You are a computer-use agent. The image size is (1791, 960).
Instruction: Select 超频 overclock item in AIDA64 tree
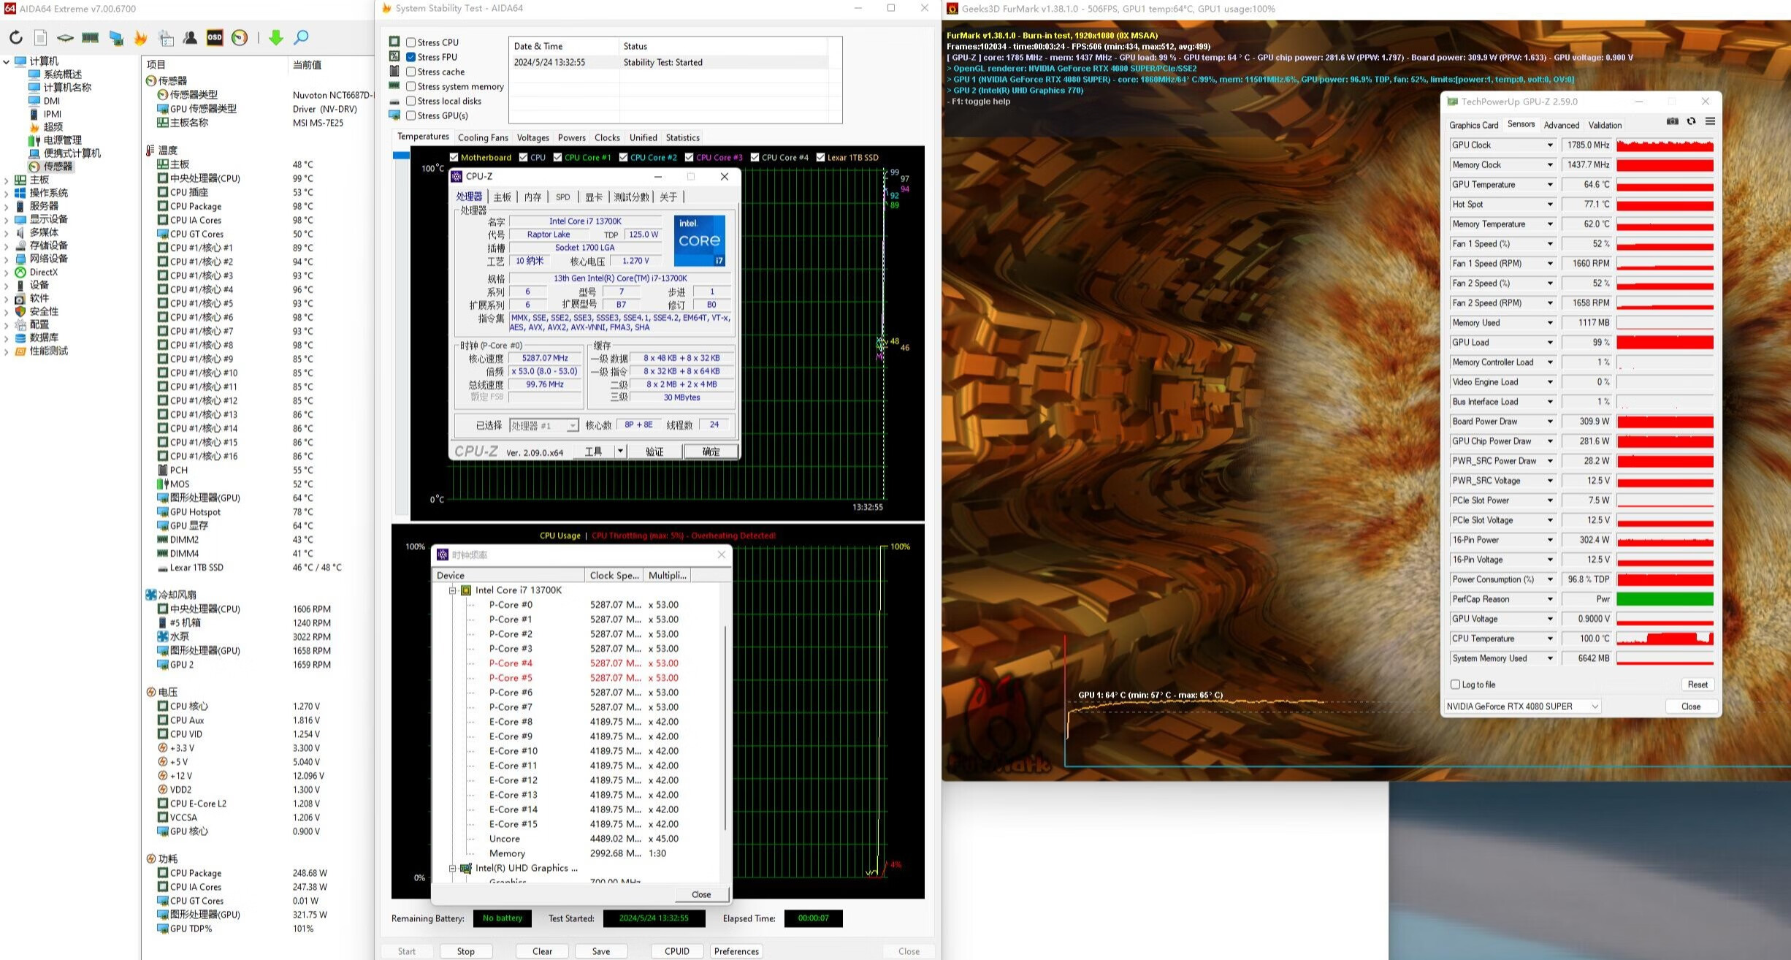(x=53, y=127)
